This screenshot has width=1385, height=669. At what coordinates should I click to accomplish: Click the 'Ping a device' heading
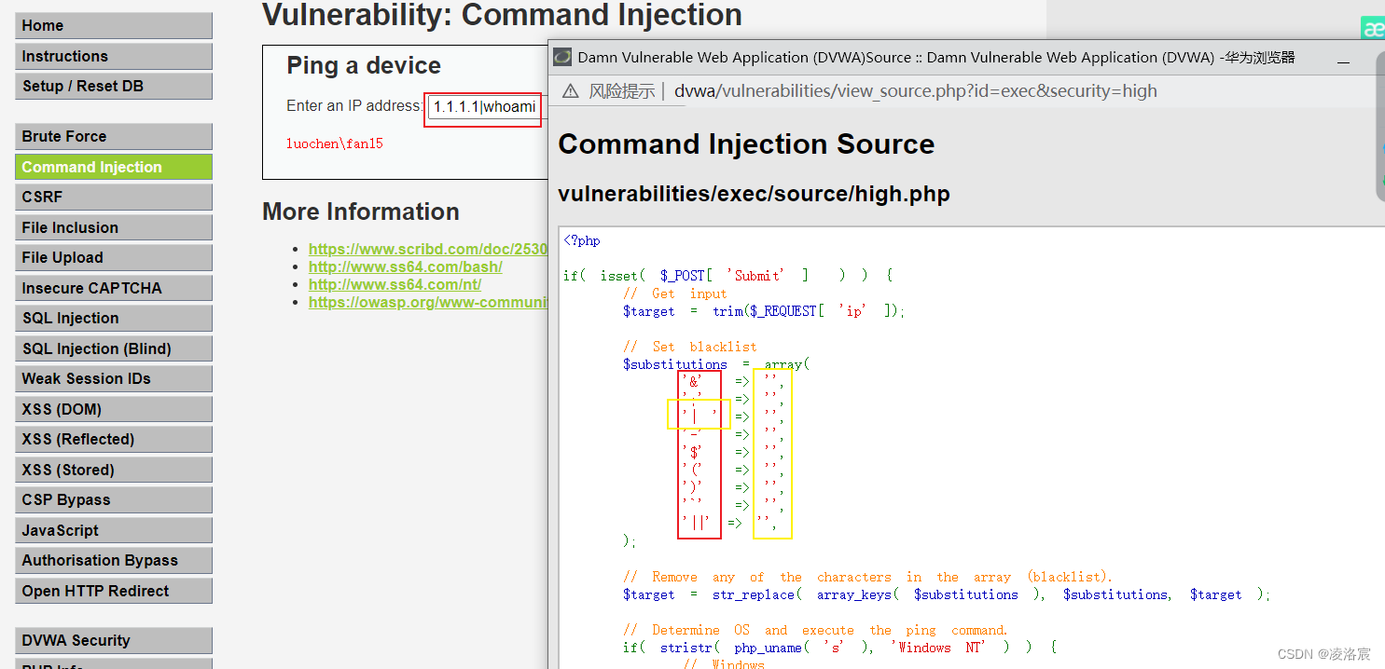[x=364, y=65]
